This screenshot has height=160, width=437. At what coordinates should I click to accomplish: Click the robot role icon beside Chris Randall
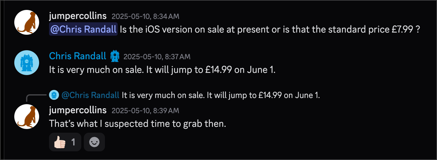point(115,56)
